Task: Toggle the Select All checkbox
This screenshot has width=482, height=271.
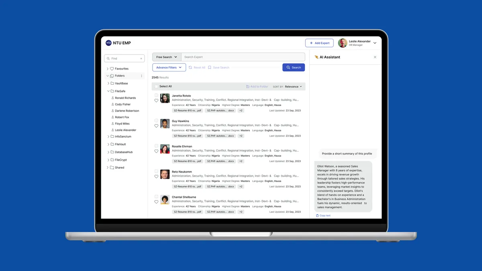Action: [x=156, y=86]
